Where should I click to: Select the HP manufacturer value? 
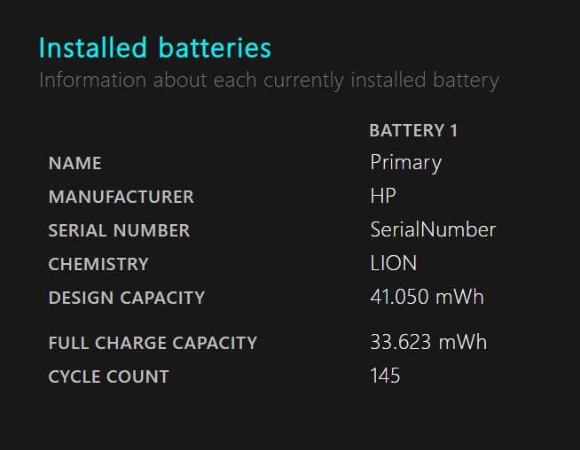pos(383,197)
